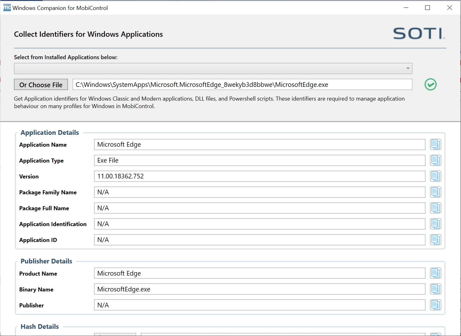Copy the Application Name value

(x=435, y=144)
